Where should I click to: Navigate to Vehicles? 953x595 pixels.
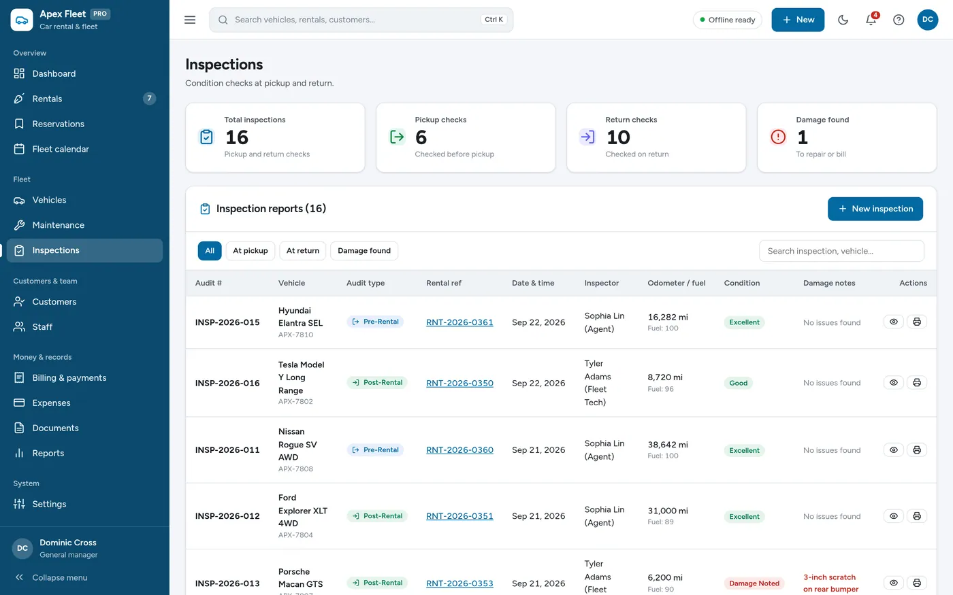[84, 200]
